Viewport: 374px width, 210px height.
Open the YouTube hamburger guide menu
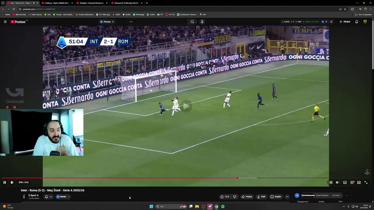tap(5, 22)
